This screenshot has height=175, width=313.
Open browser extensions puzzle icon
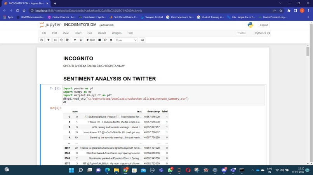point(289,11)
